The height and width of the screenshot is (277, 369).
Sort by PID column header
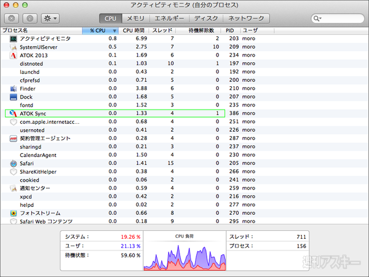pyautogui.click(x=230, y=31)
